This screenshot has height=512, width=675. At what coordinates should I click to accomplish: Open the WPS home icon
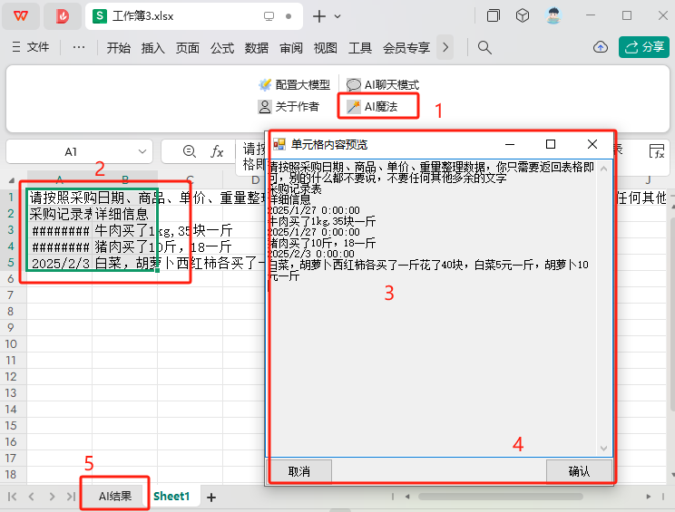point(21,16)
